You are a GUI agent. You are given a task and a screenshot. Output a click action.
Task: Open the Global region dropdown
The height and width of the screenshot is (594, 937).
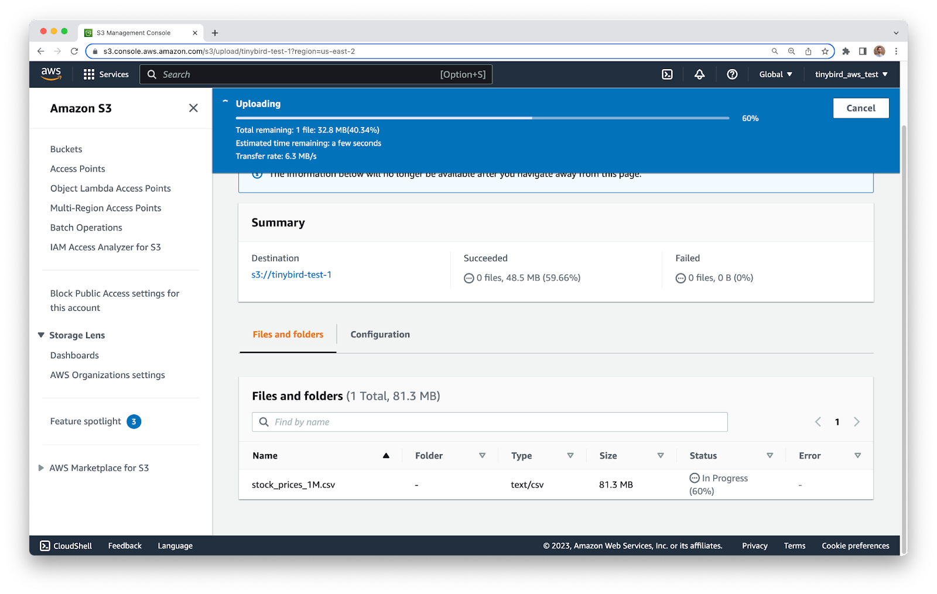point(775,74)
